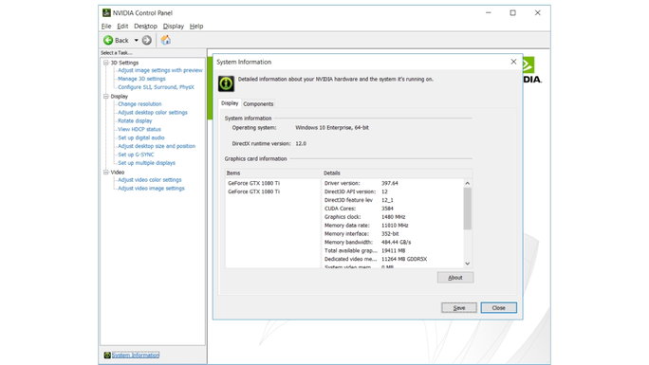Open Adjust image settings with preview
Image resolution: width=649 pixels, height=365 pixels.
coord(160,70)
